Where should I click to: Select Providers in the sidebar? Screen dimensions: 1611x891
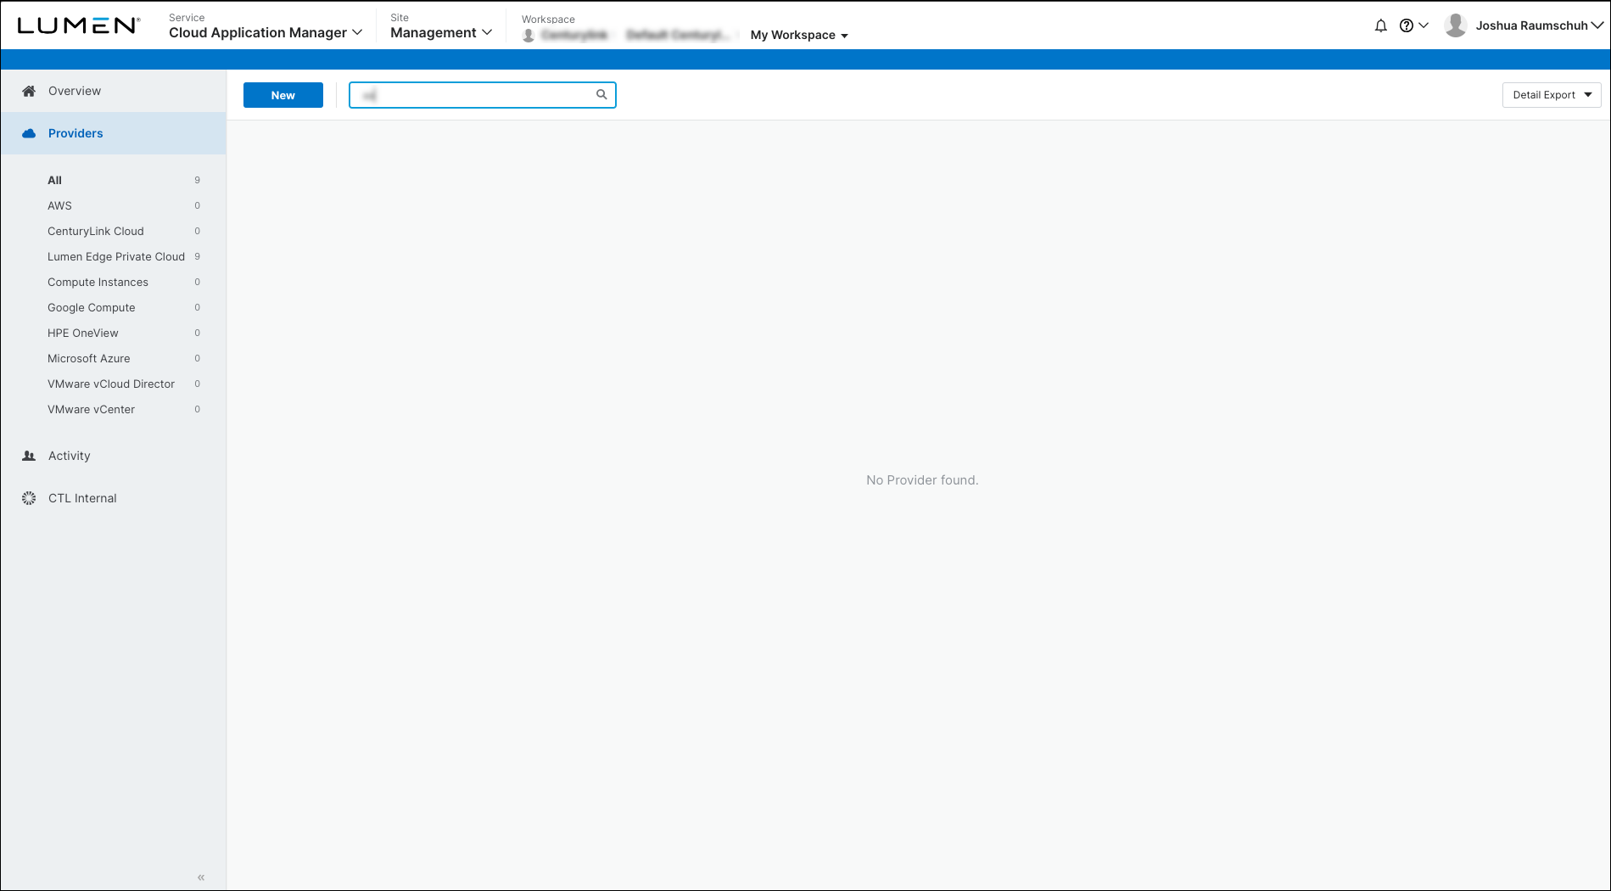coord(114,133)
